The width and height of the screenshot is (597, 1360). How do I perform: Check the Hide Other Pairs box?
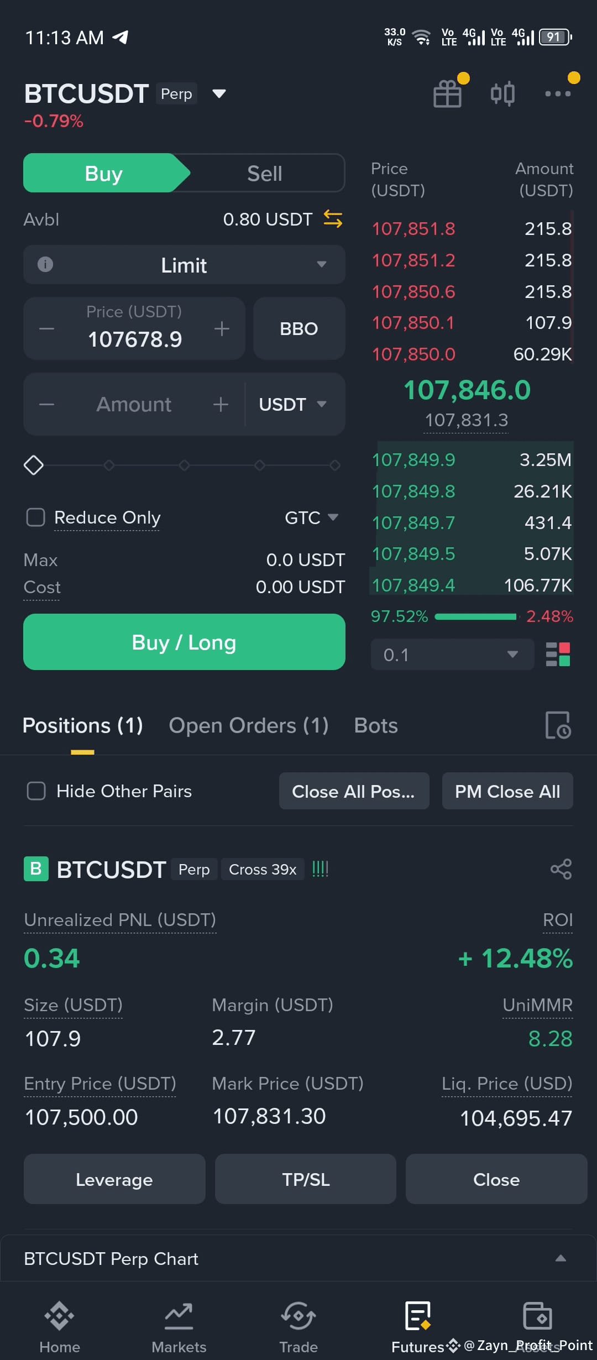tap(36, 791)
